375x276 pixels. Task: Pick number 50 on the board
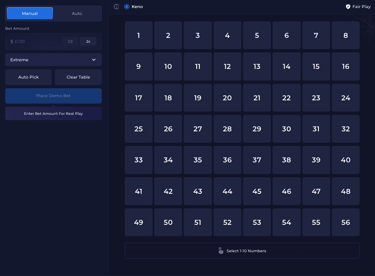pos(168,222)
